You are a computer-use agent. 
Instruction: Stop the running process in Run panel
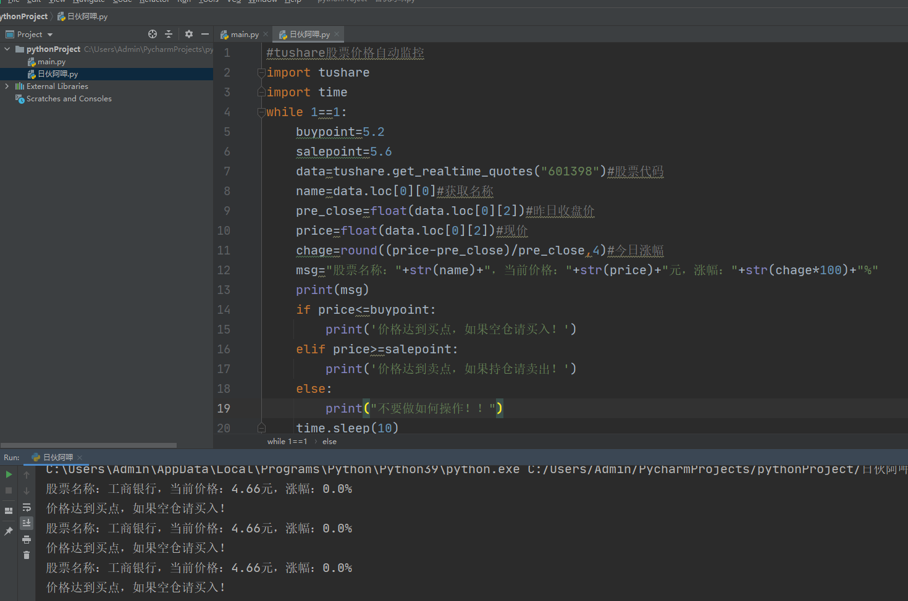tap(9, 490)
